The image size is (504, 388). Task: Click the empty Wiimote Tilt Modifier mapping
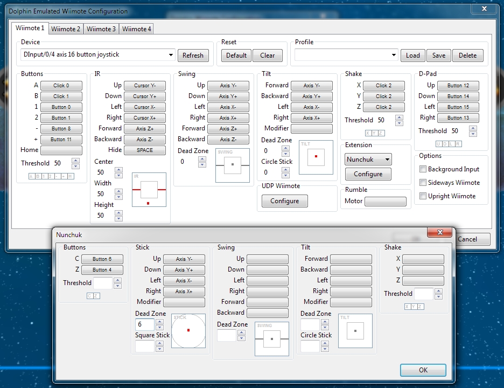pos(311,129)
